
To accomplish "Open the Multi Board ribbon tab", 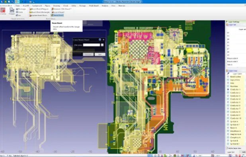I will 94,6.
